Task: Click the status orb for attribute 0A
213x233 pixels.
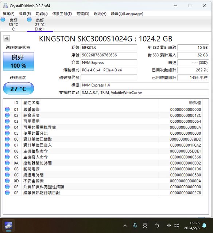Action: tap(7, 163)
